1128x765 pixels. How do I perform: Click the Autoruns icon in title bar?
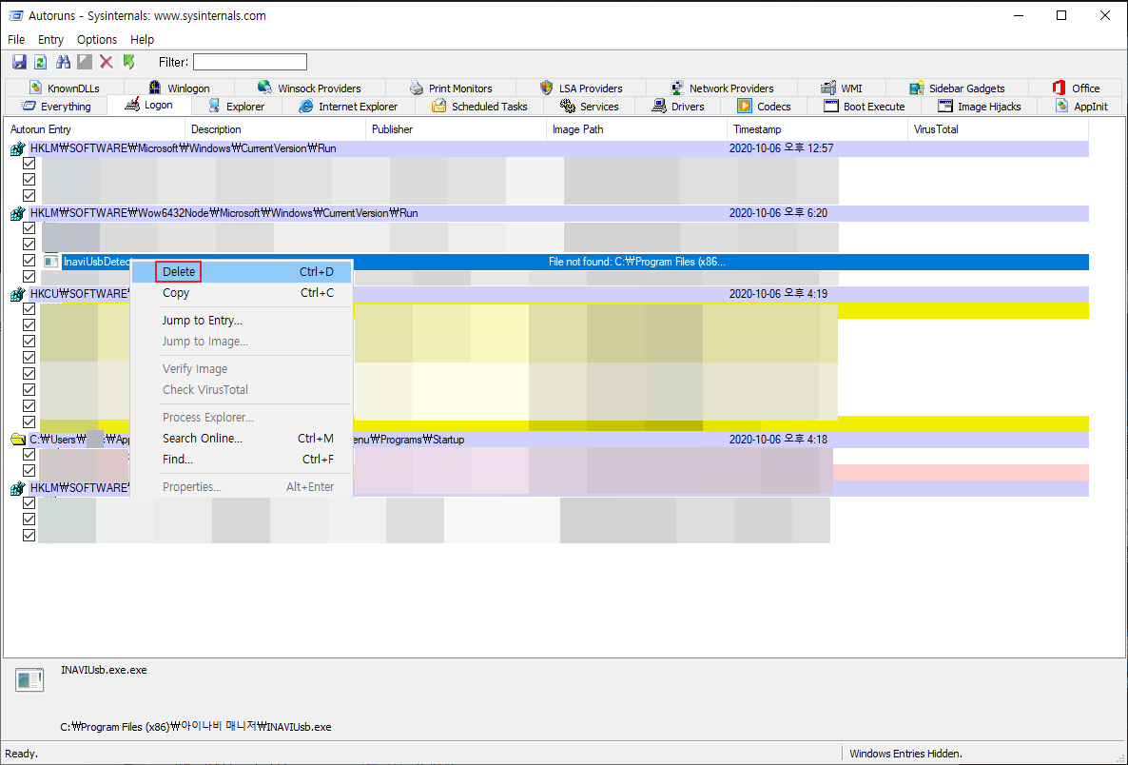coord(15,15)
